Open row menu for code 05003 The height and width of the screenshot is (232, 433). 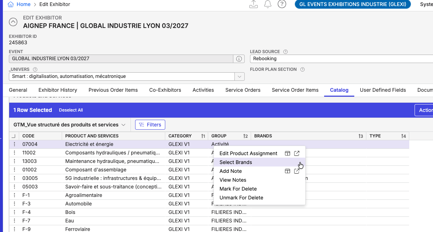point(15,187)
